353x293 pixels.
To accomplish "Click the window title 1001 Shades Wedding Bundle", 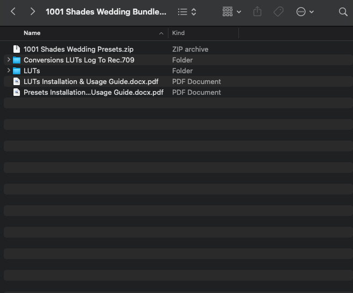I will (105, 12).
